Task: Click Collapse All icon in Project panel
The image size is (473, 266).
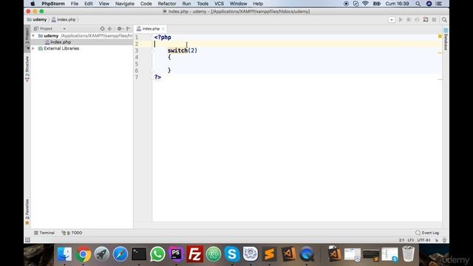Action: tap(110, 29)
